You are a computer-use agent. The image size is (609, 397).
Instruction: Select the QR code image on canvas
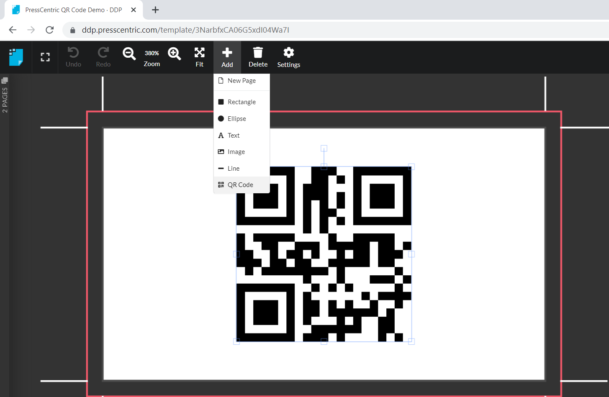tap(324, 254)
